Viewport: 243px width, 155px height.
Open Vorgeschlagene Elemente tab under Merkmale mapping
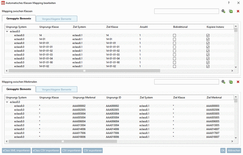point(57,89)
